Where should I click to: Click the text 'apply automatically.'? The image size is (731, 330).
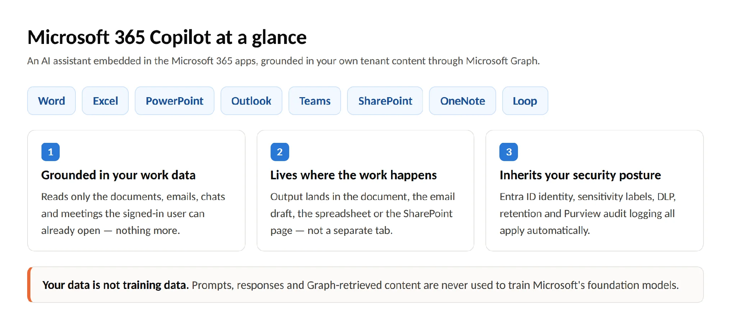(544, 230)
